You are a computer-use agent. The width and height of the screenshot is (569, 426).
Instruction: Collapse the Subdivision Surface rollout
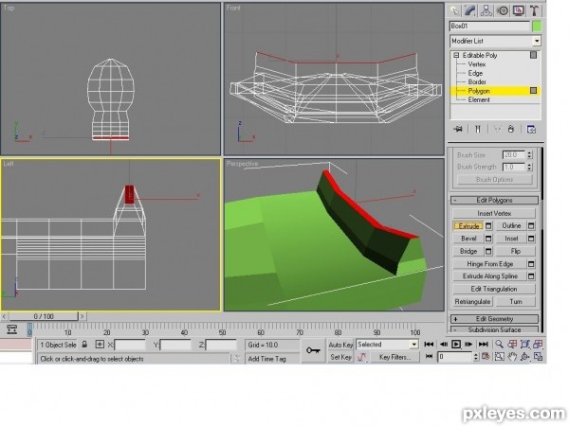pos(494,330)
